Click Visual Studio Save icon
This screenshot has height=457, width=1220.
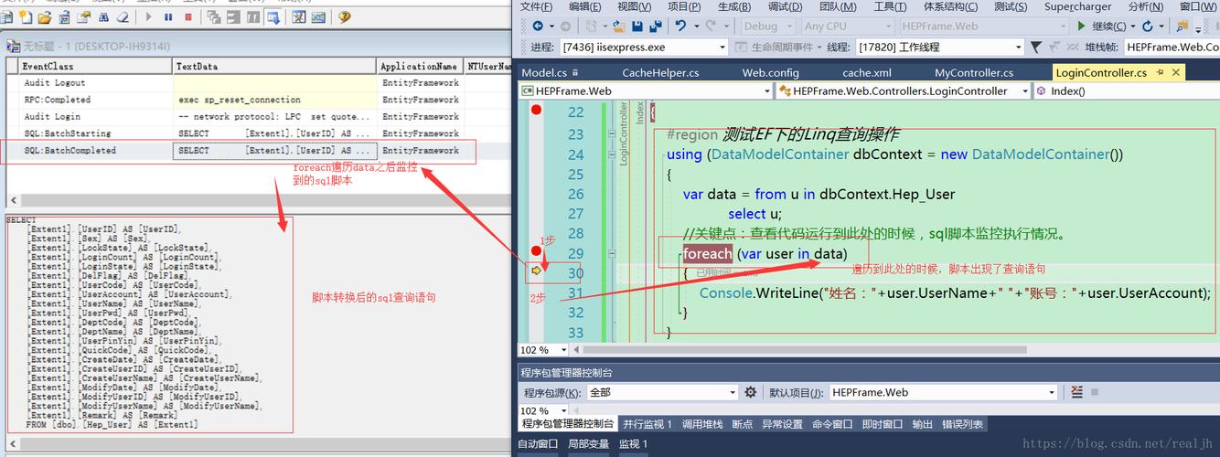[x=637, y=27]
